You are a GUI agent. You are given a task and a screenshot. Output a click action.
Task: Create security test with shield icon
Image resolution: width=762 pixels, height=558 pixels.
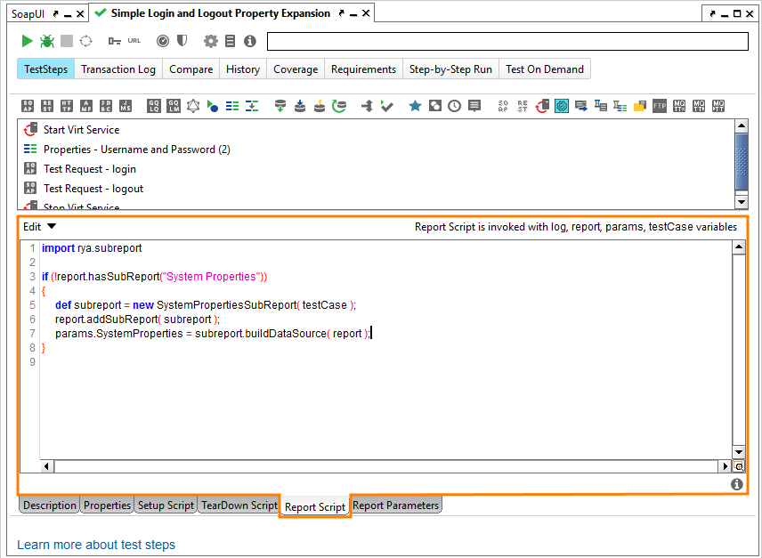click(182, 41)
